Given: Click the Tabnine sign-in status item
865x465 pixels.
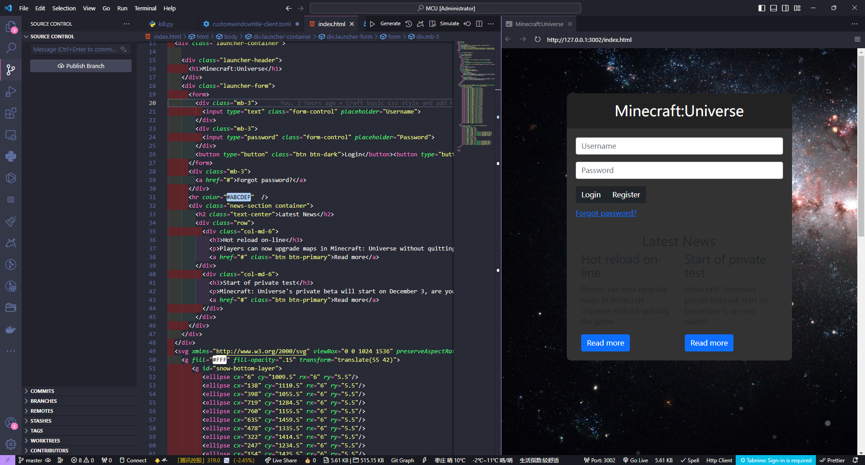Looking at the screenshot, I should 776,460.
